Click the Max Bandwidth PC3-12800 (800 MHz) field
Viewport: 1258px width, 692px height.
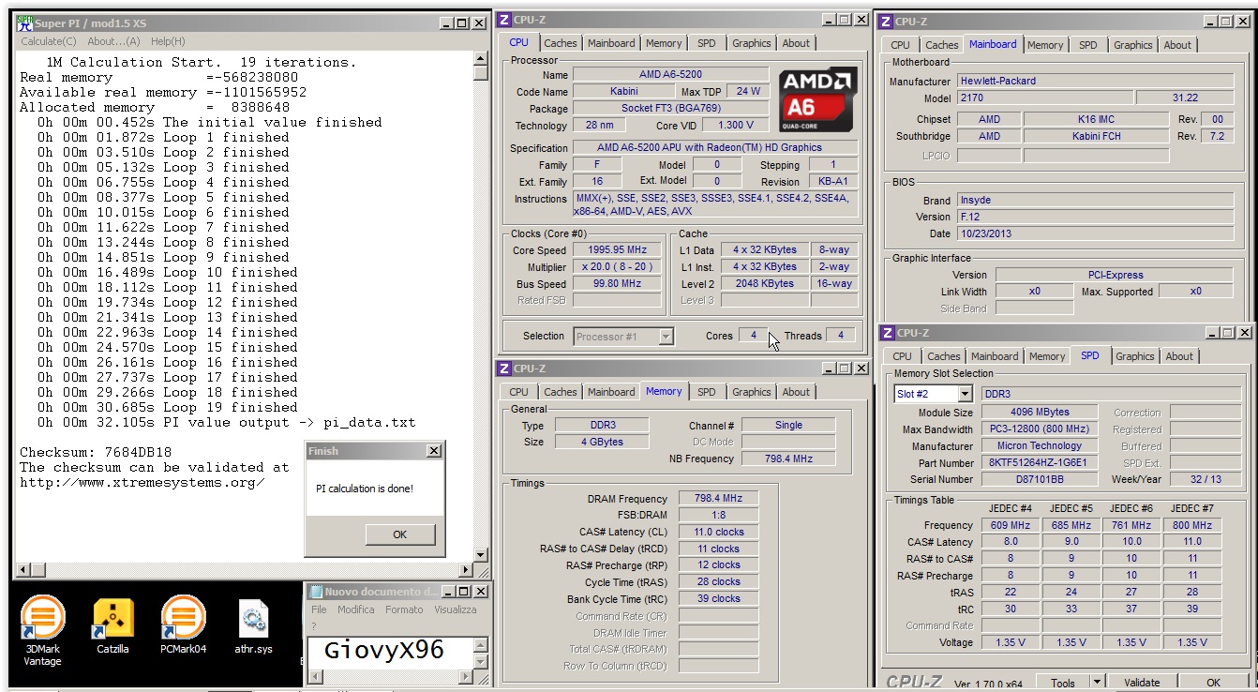(1039, 429)
